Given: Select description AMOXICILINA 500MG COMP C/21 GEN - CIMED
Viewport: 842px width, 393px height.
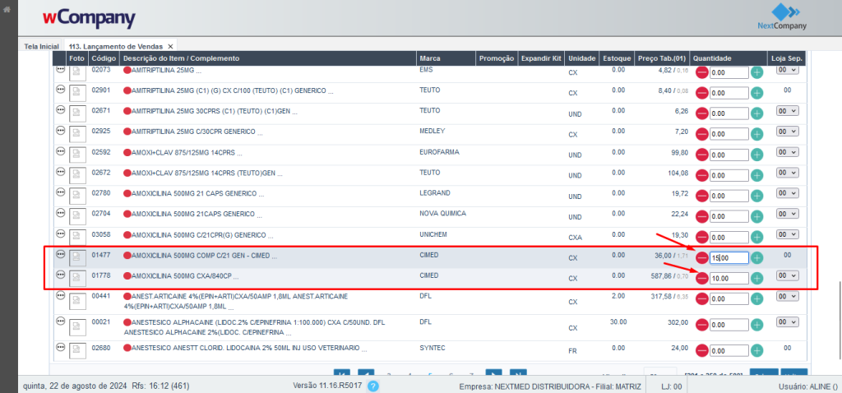Looking at the screenshot, I should pos(201,255).
